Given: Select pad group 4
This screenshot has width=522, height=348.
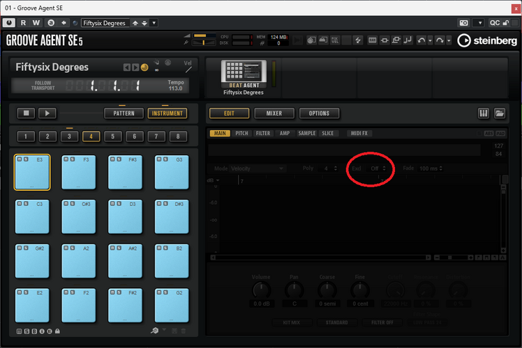Looking at the screenshot, I should pos(91,136).
